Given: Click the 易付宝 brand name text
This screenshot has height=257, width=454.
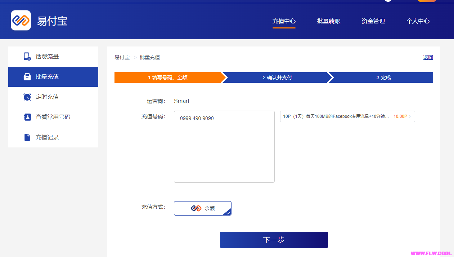Looking at the screenshot, I should tap(52, 21).
